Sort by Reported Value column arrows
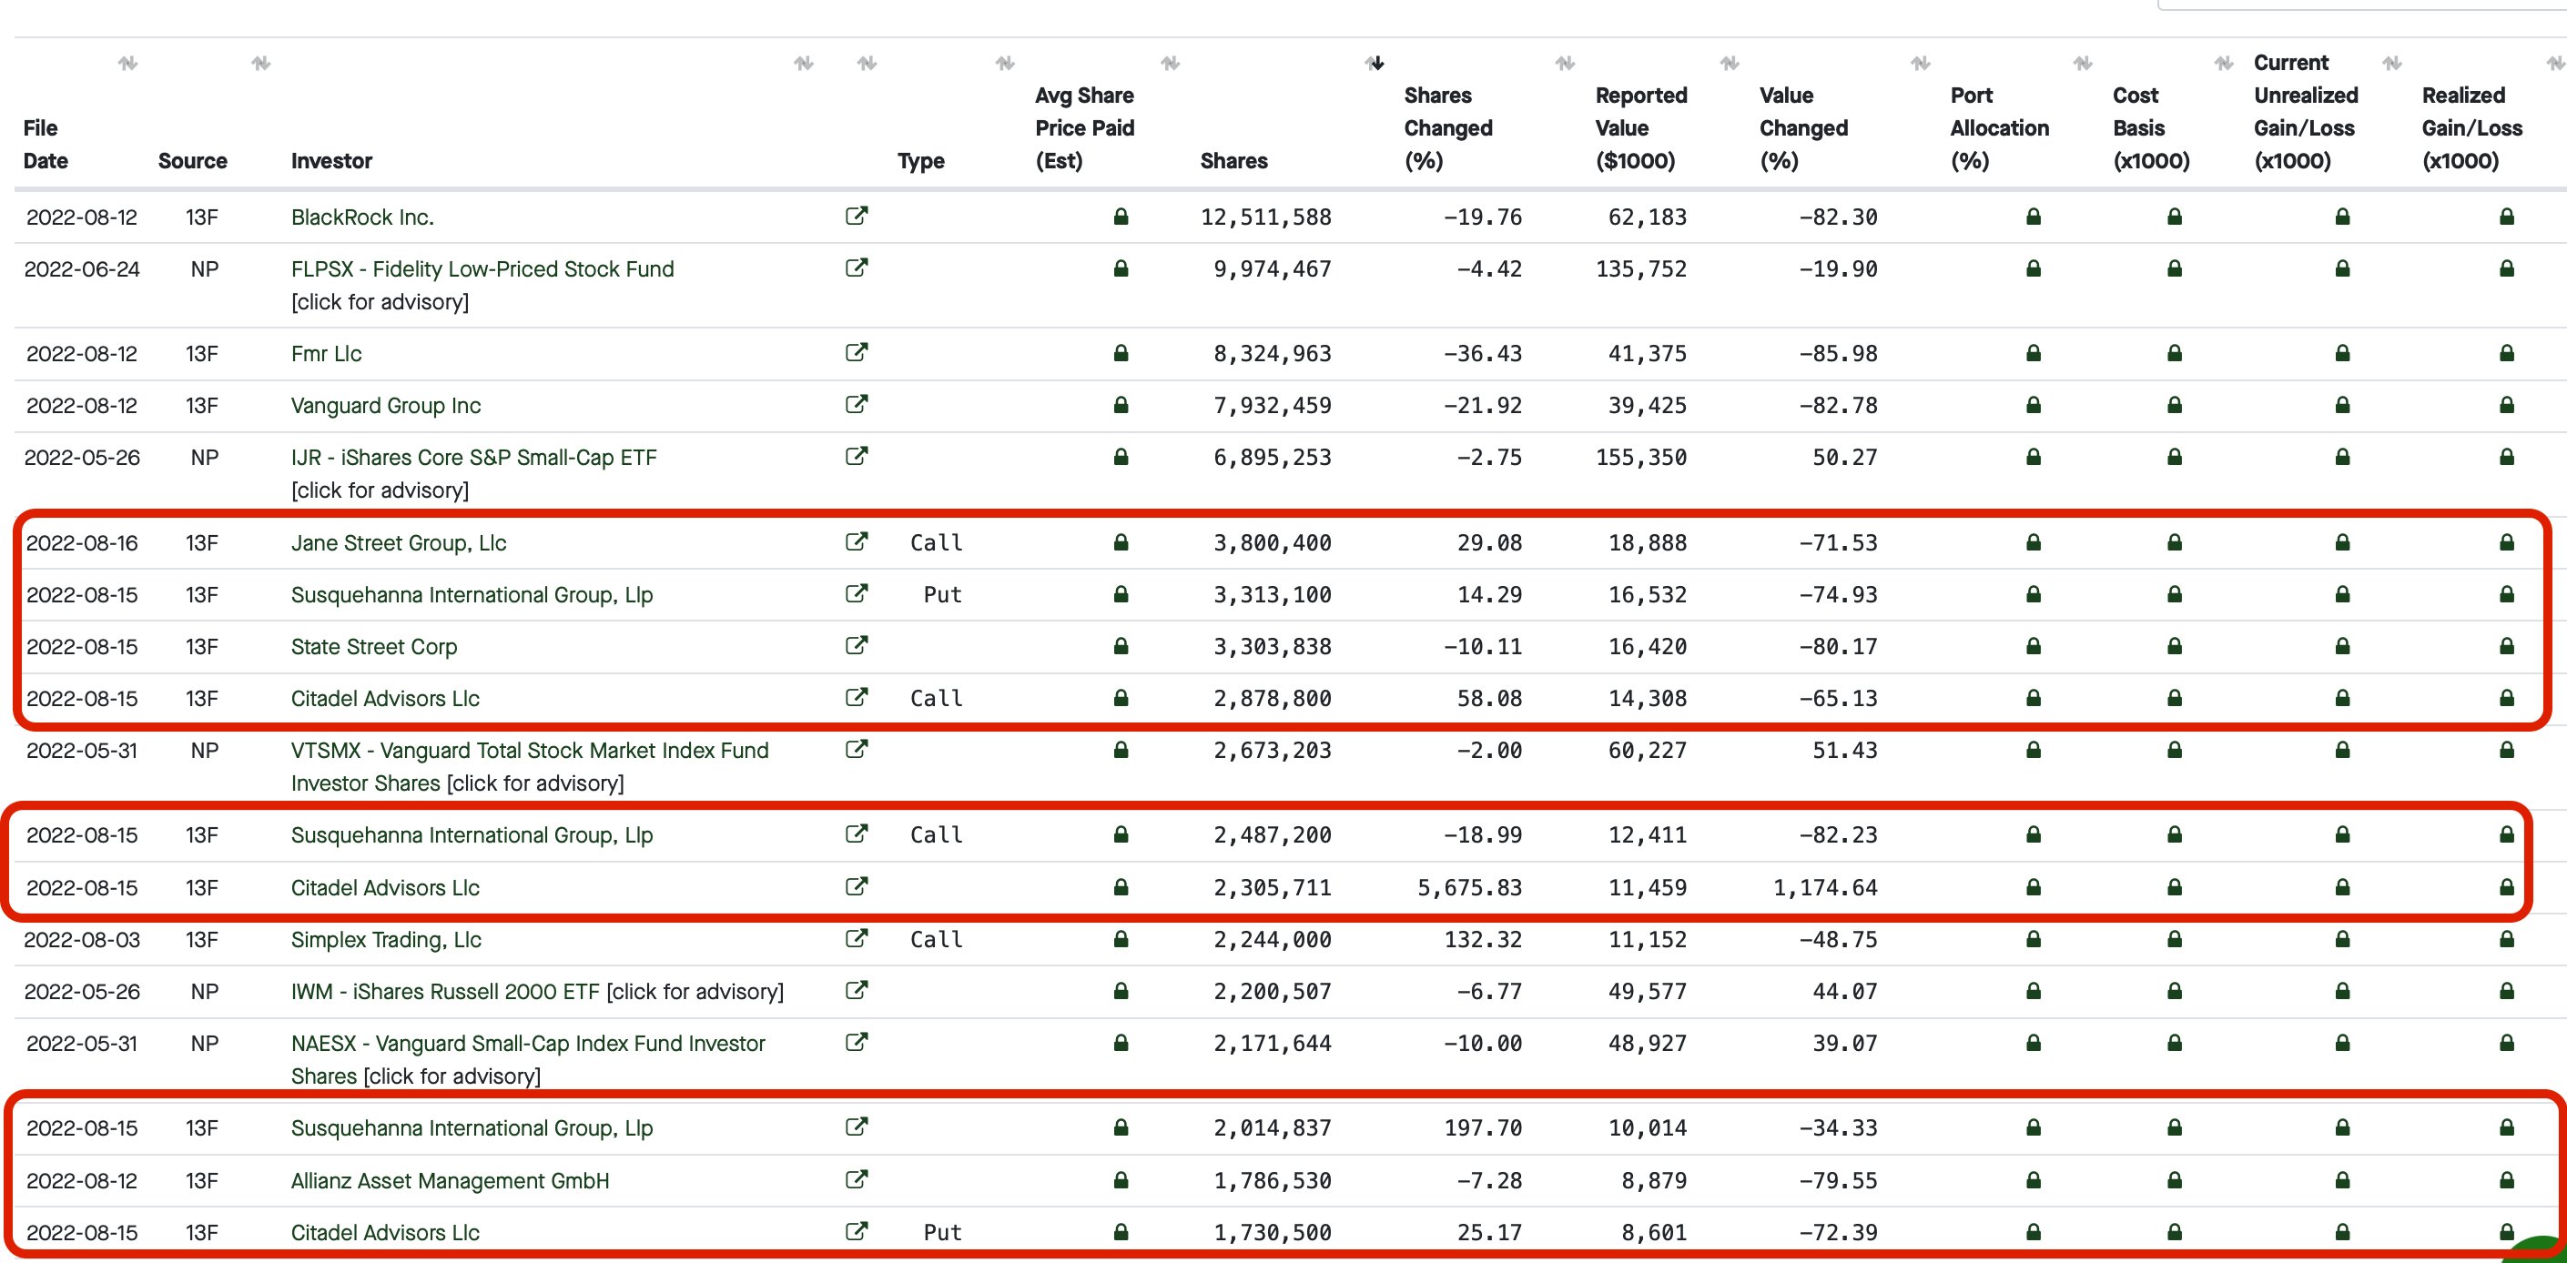The height and width of the screenshot is (1263, 2567). coord(1729,64)
